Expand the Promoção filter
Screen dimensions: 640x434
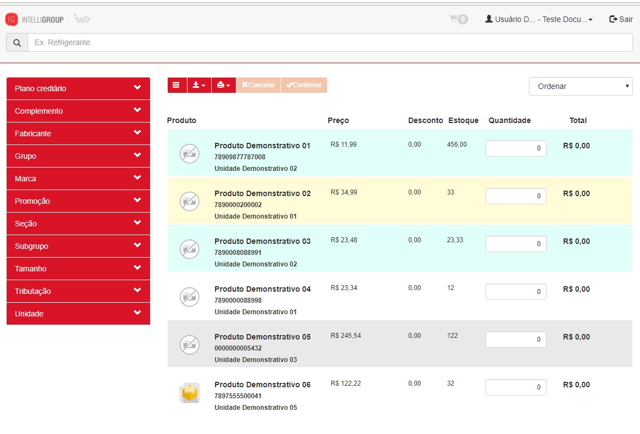tap(79, 201)
